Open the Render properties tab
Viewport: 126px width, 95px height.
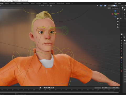pos(121,41)
